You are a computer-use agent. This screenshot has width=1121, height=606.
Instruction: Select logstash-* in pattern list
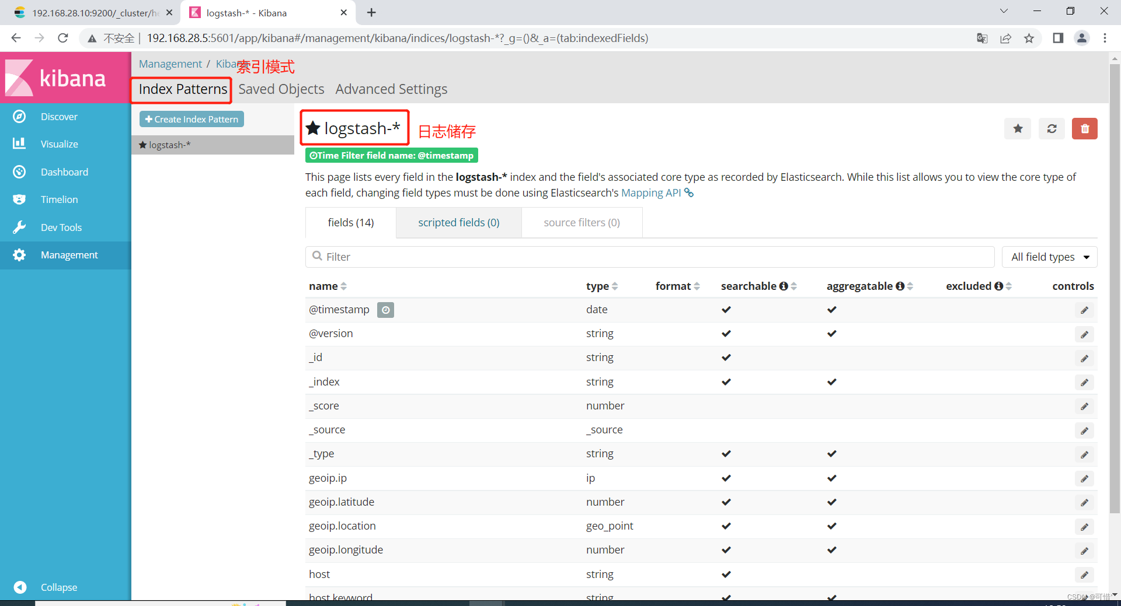(x=213, y=145)
